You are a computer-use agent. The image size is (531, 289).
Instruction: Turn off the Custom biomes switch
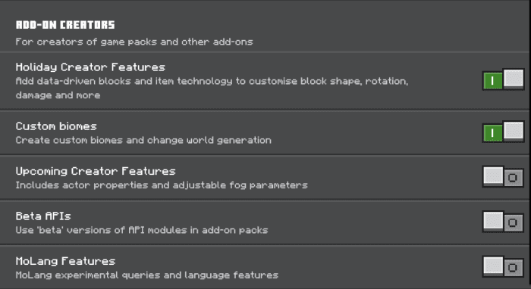pyautogui.click(x=503, y=132)
